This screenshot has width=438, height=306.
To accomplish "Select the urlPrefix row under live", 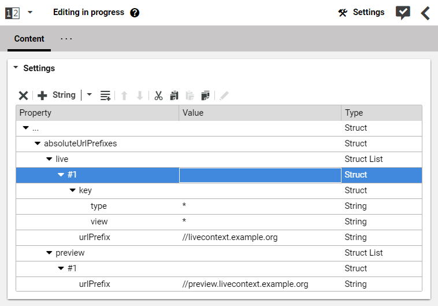I will pos(219,238).
